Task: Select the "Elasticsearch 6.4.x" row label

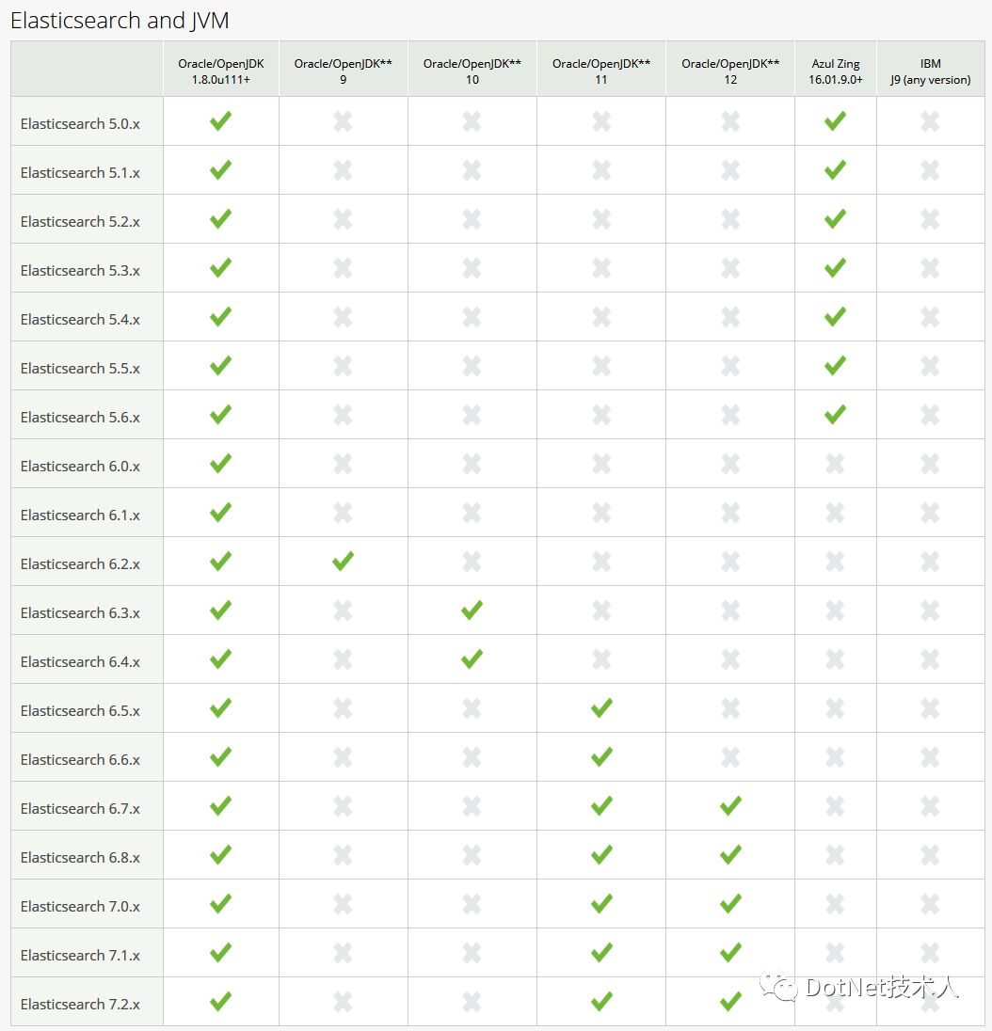Action: (80, 661)
